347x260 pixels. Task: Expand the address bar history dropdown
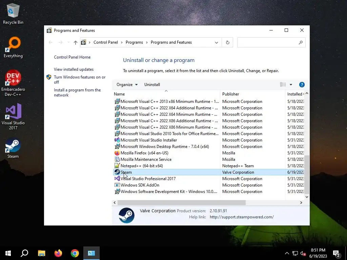217,42
